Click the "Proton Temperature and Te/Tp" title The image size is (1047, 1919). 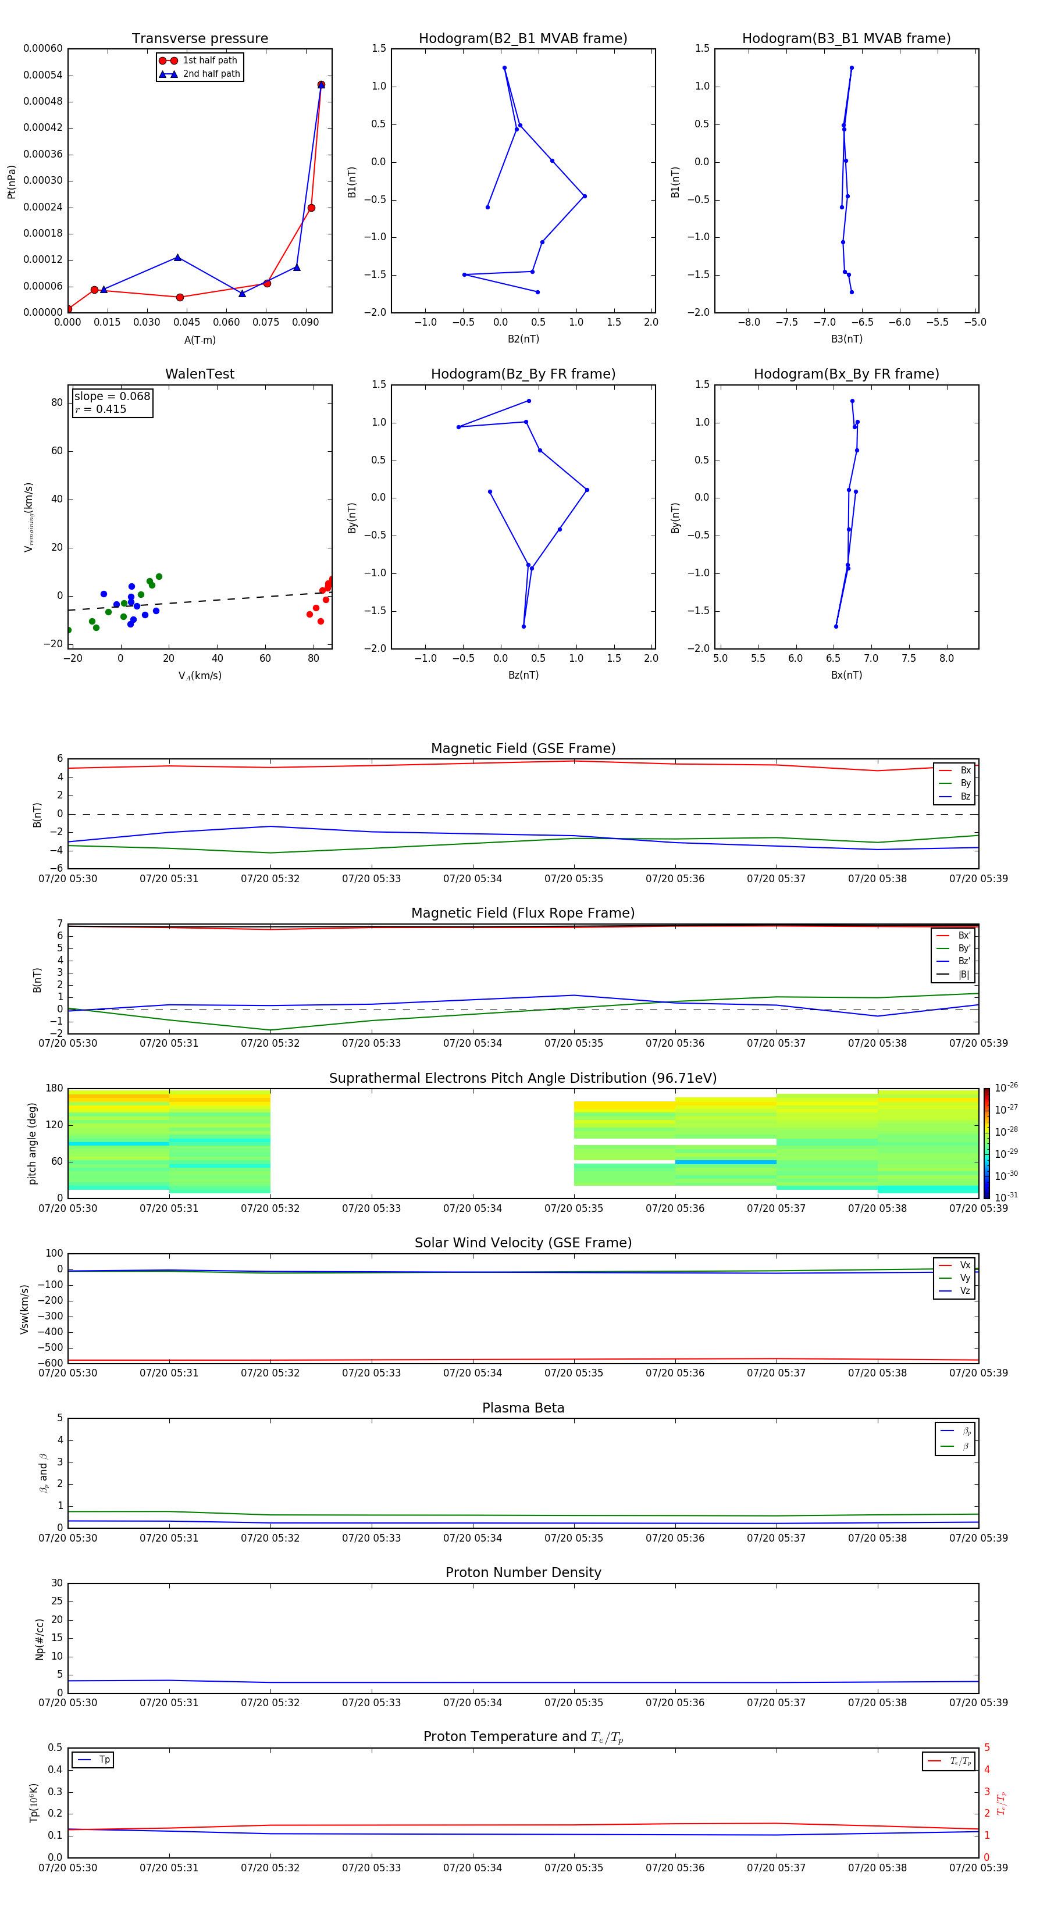[523, 1737]
